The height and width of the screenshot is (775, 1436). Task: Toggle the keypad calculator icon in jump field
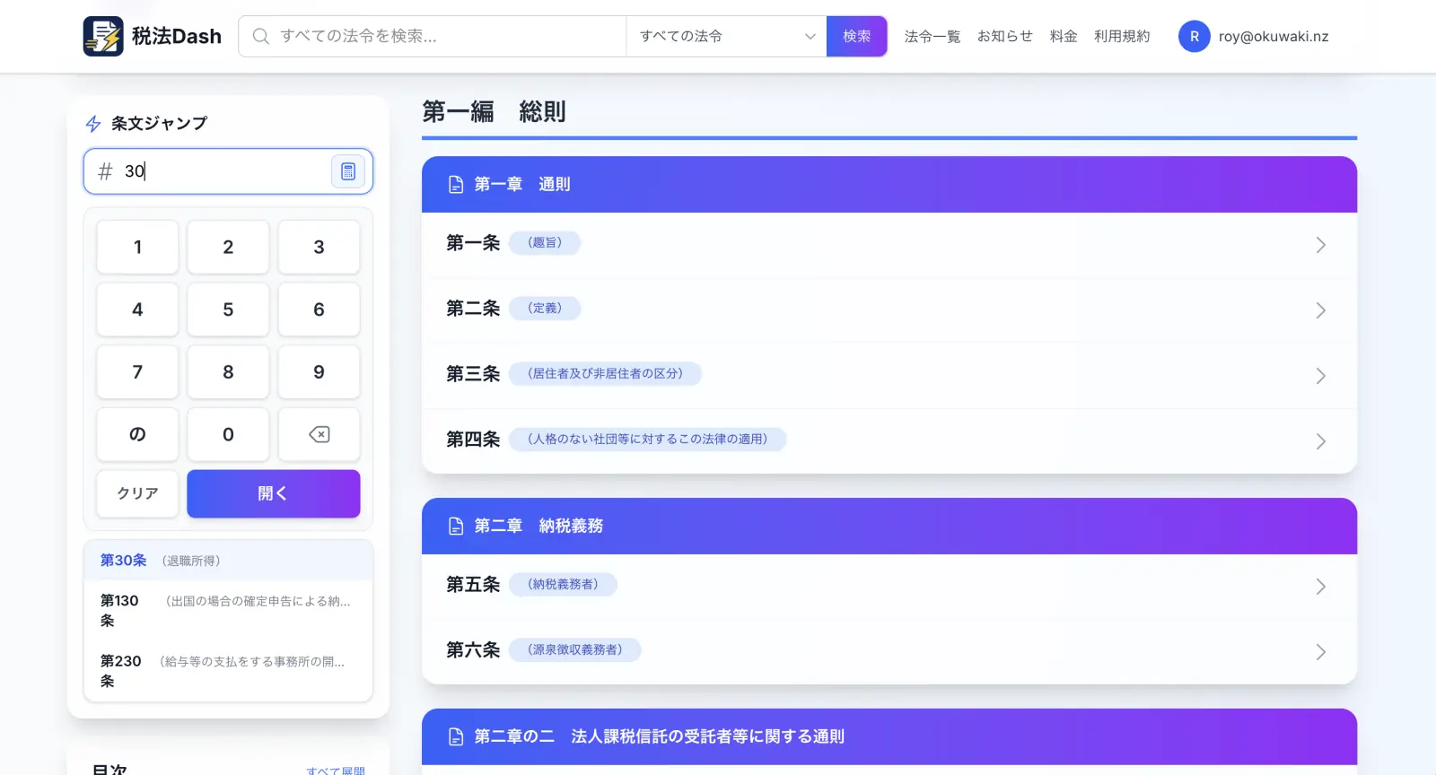click(348, 171)
